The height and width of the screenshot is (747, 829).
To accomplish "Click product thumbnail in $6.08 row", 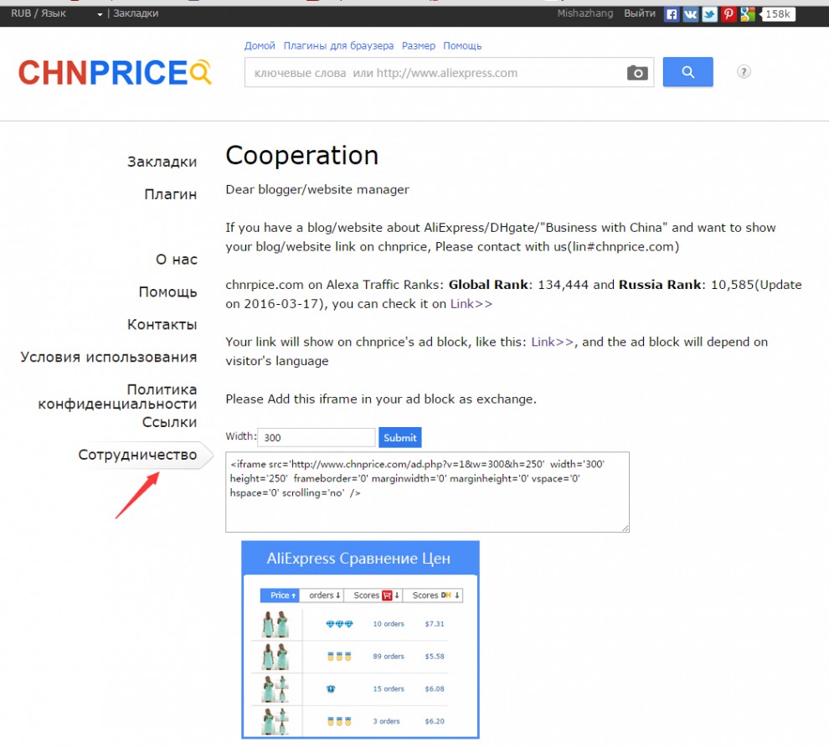I will (275, 689).
